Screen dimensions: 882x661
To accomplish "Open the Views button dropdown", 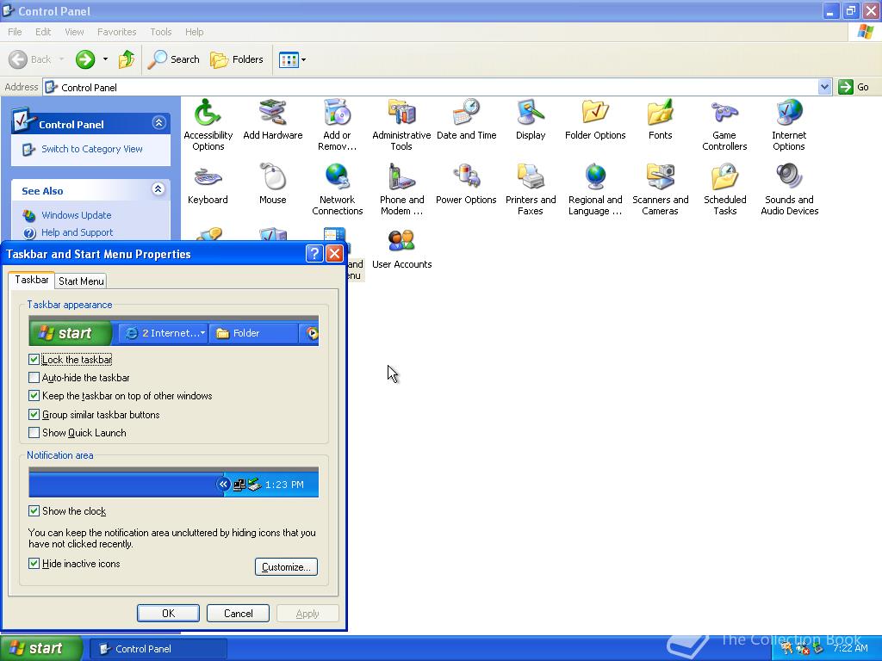I will (304, 59).
